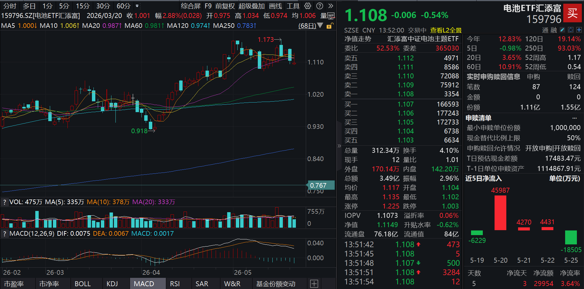Click the add indicator plus box after 基金份额变动
This screenshot has width=584, height=289.
[x=314, y=284]
